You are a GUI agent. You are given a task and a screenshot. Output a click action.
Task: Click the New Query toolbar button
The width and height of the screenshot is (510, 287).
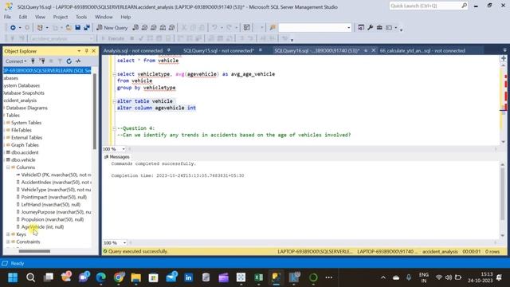(x=112, y=28)
